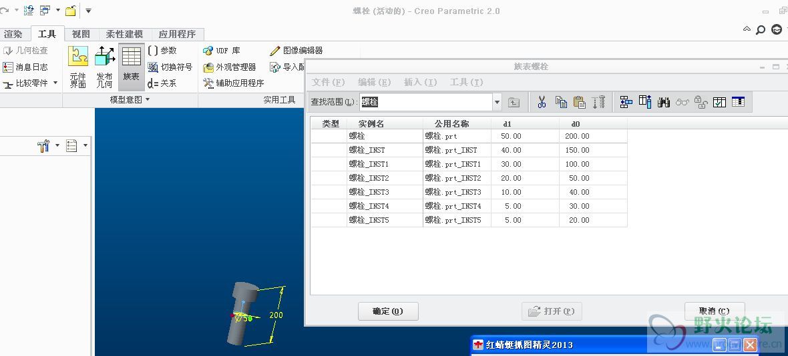Expand the 查找范围 dropdown arrow
This screenshot has width=788, height=356.
(x=497, y=102)
